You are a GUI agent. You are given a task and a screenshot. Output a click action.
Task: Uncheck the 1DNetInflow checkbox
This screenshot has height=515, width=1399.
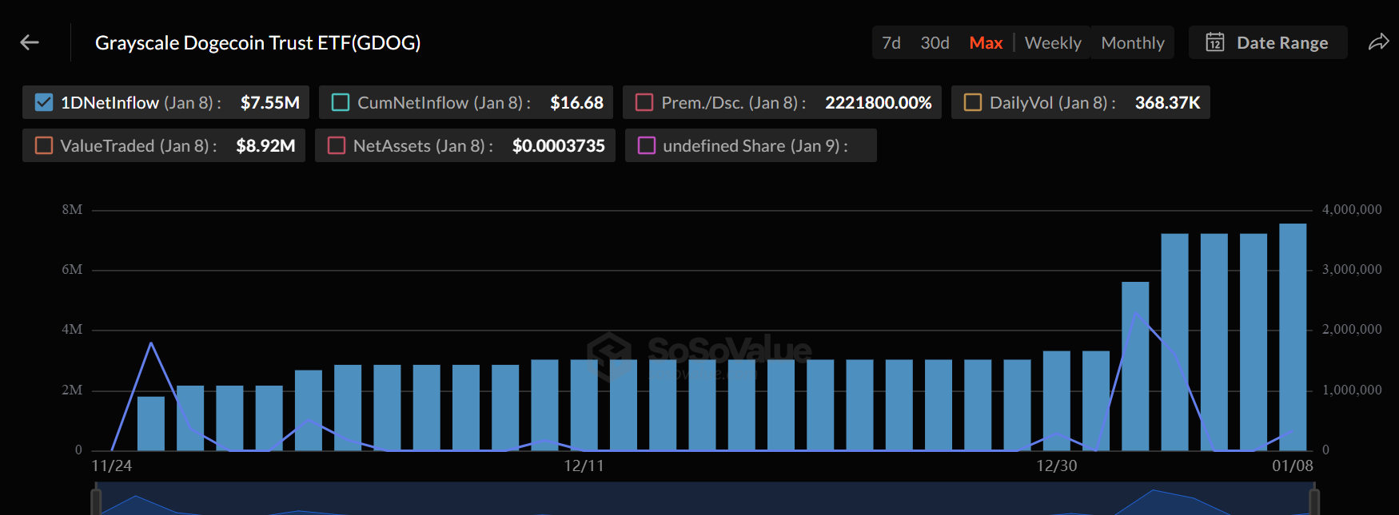tap(44, 103)
